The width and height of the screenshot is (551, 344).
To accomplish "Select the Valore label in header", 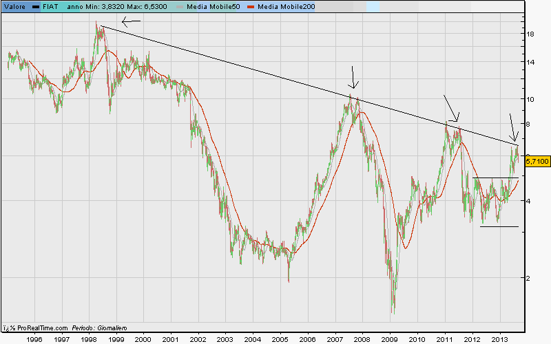I will (x=15, y=6).
